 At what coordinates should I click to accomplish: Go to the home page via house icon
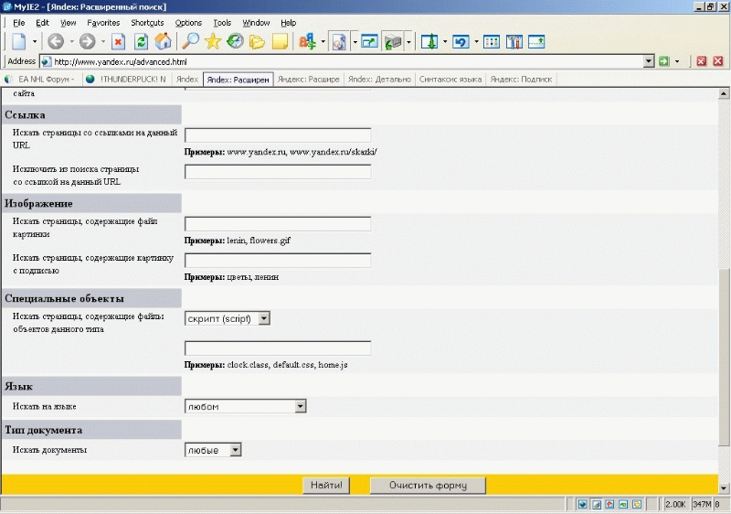click(164, 41)
